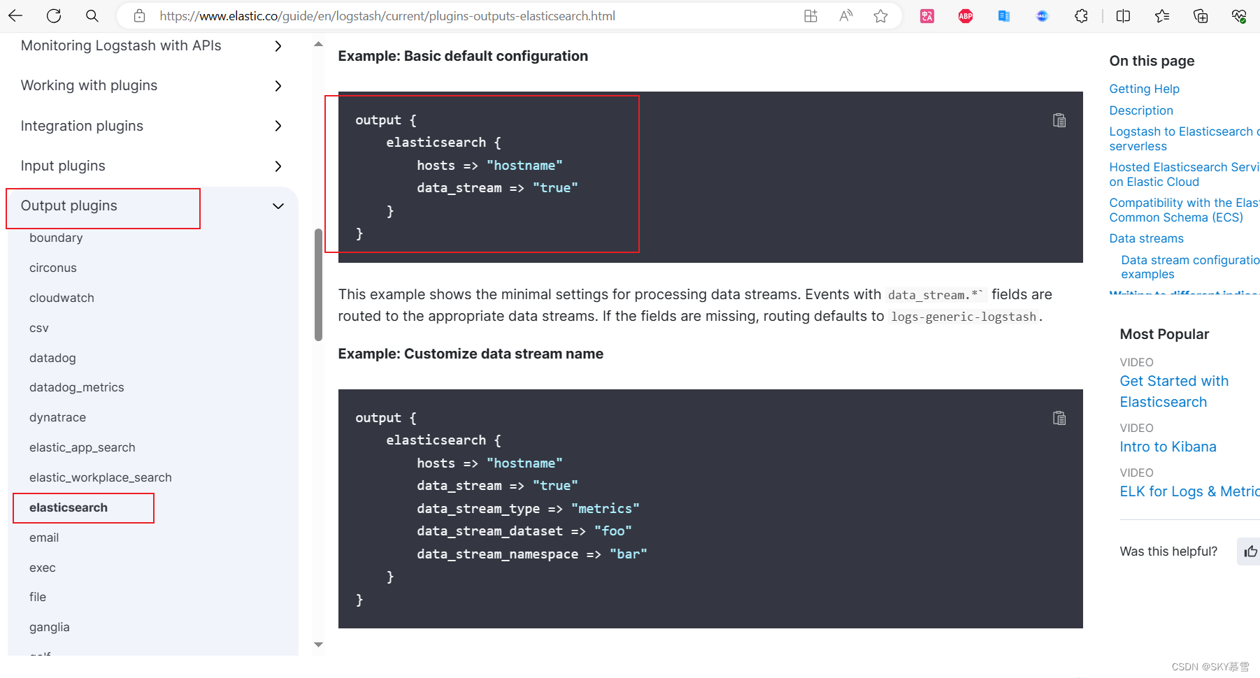Jump to Description section

1141,110
